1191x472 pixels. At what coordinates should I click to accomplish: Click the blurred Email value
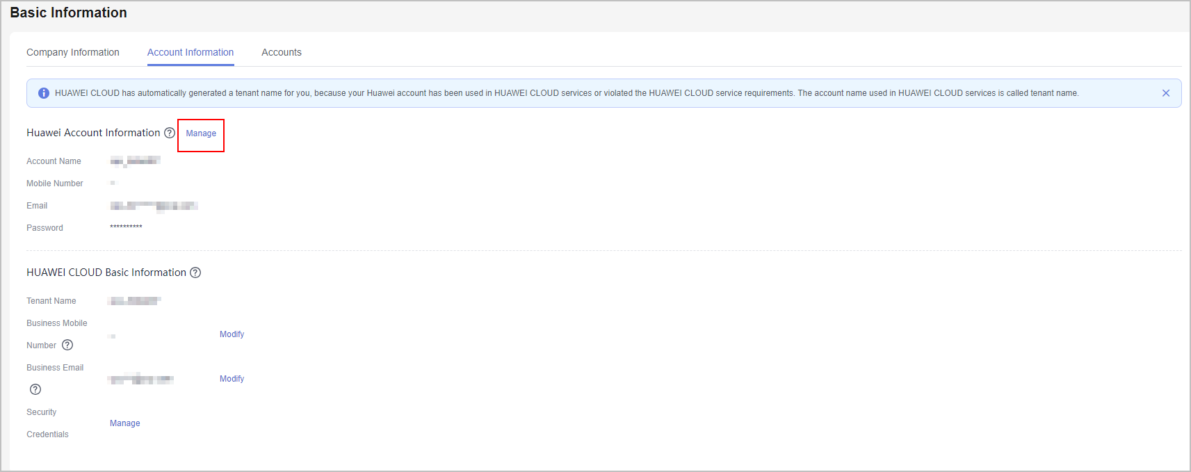(x=154, y=206)
